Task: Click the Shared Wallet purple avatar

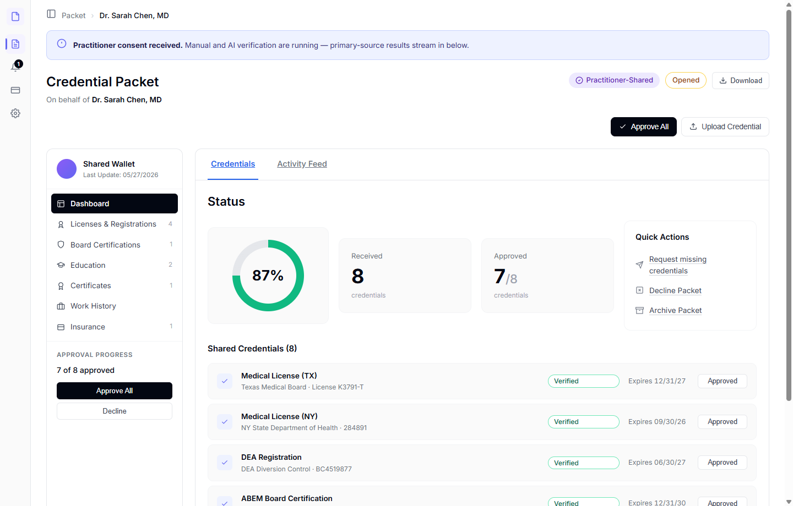Action: pos(67,169)
